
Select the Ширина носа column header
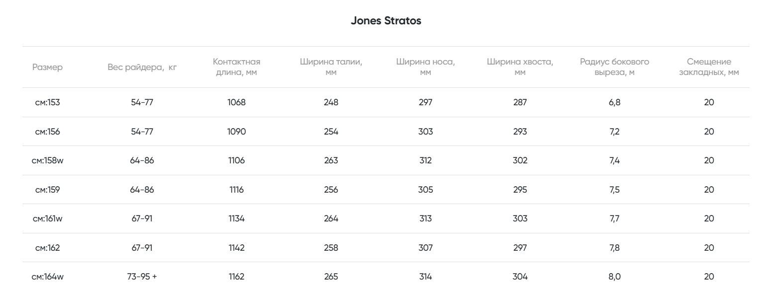pos(425,67)
